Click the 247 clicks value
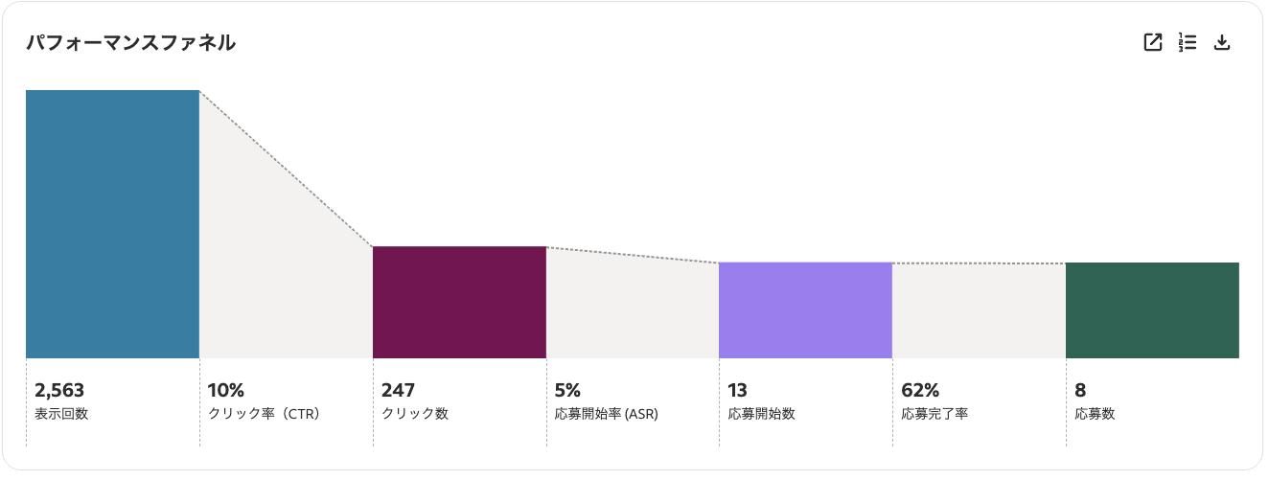The width and height of the screenshot is (1269, 480). click(x=398, y=390)
